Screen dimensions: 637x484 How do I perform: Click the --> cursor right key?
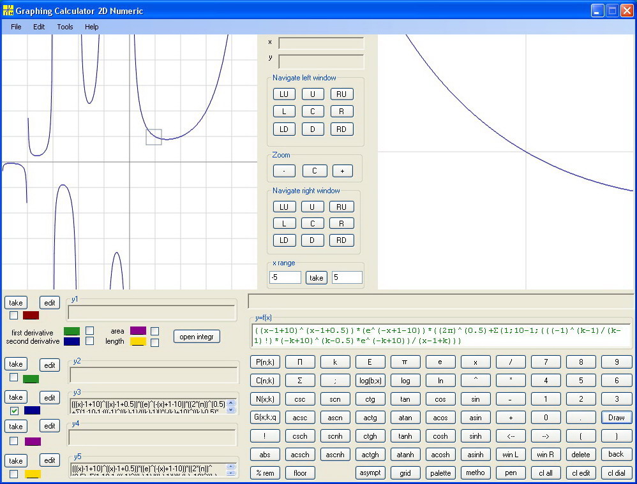pyautogui.click(x=546, y=436)
